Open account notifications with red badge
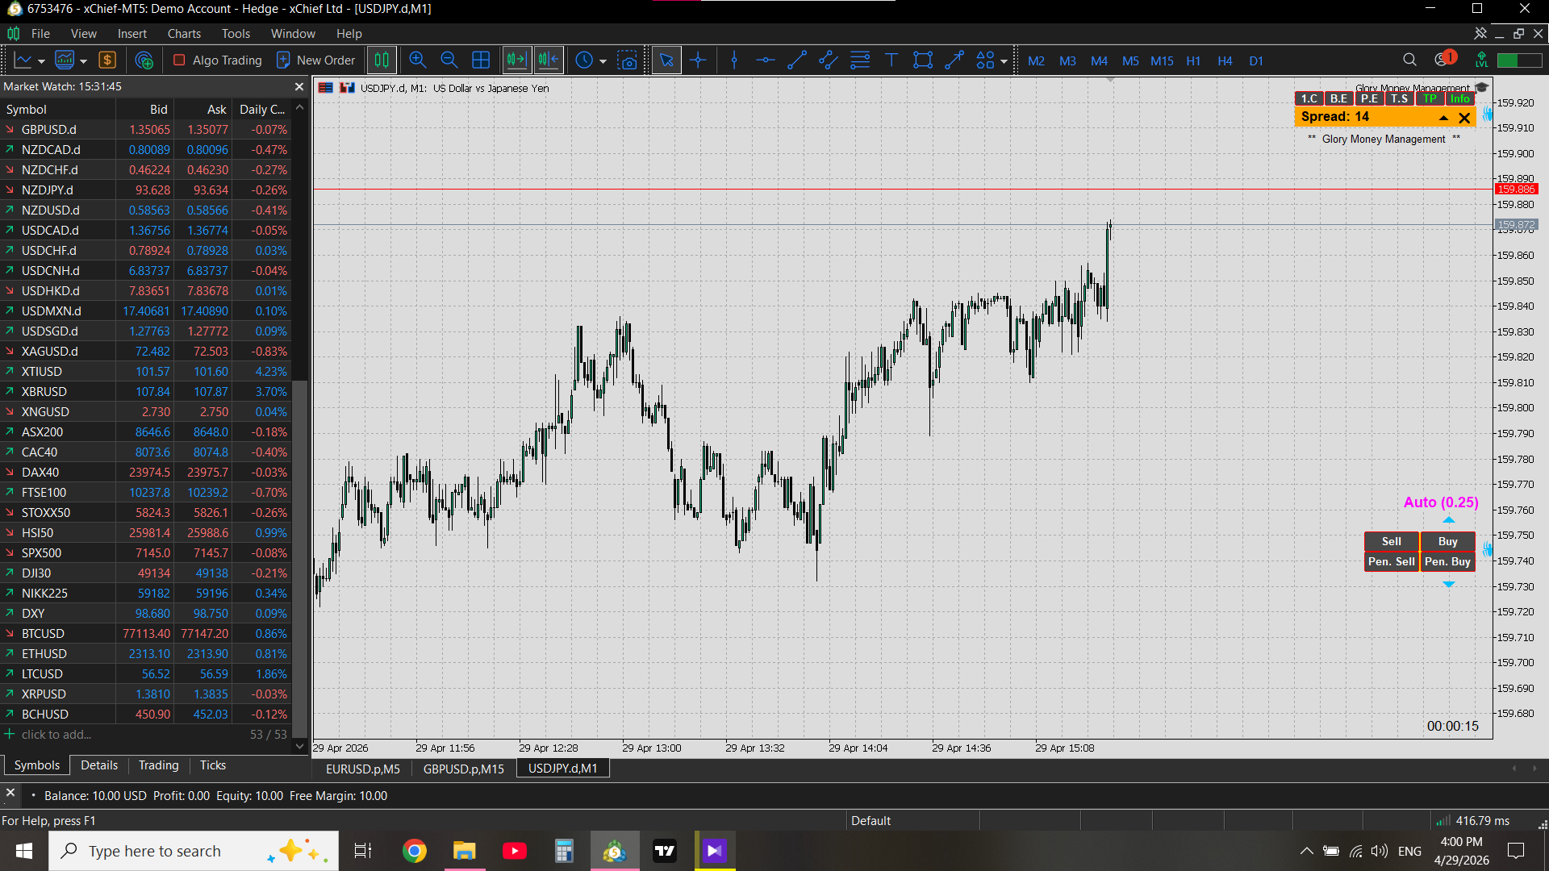The width and height of the screenshot is (1549, 871). click(x=1445, y=59)
